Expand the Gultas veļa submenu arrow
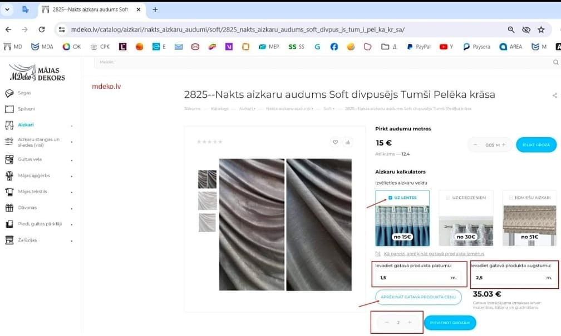The width and height of the screenshot is (561, 336). [72, 161]
